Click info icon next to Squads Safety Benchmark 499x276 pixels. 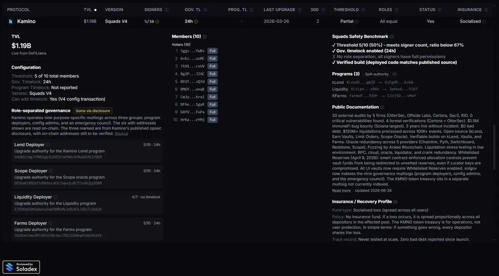pyautogui.click(x=392, y=37)
